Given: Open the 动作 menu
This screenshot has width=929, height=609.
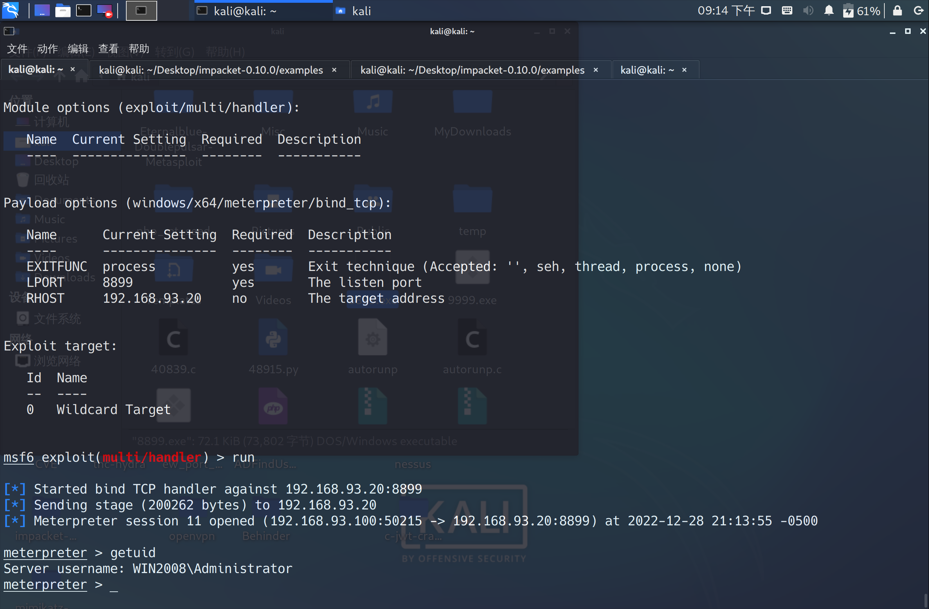Looking at the screenshot, I should [48, 49].
